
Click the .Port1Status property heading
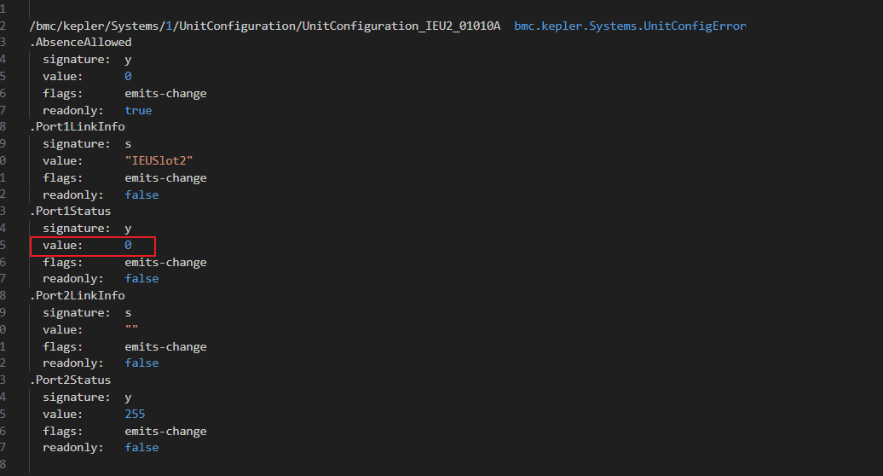71,212
